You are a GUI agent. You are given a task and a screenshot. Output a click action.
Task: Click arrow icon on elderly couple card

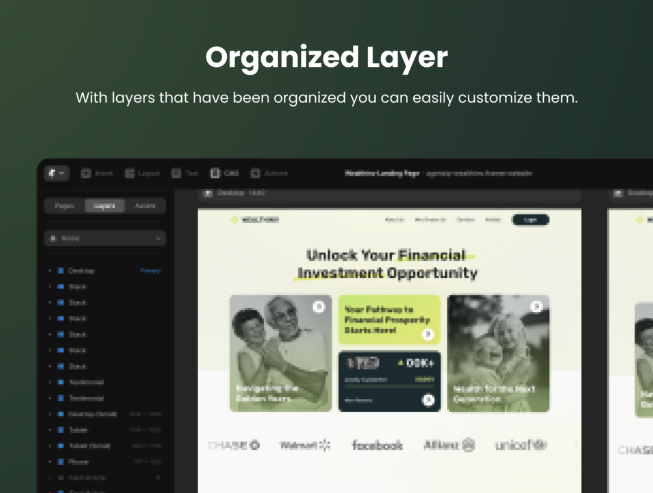(x=319, y=307)
